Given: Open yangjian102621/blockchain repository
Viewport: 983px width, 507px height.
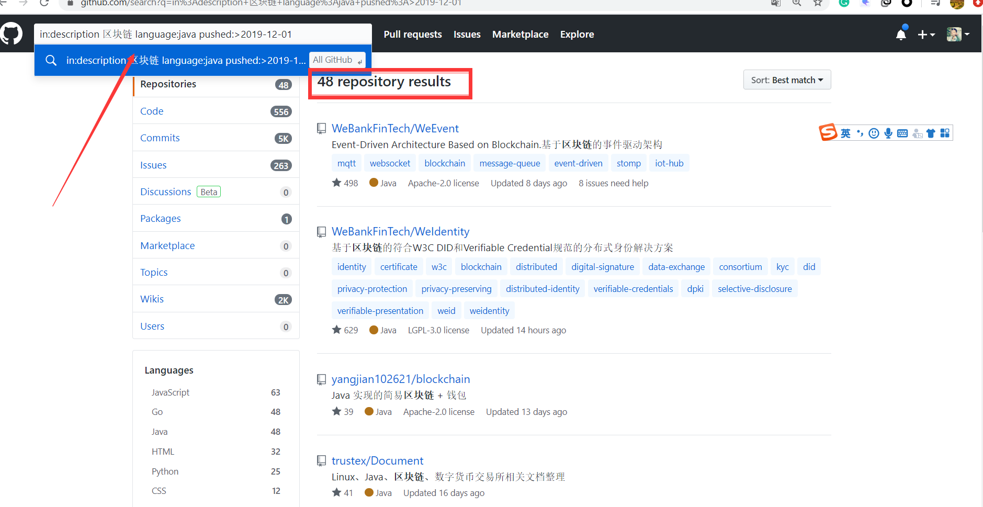Looking at the screenshot, I should point(401,379).
